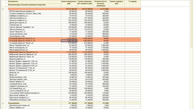Select the 'Мышь, шт' row

click(74, 75)
